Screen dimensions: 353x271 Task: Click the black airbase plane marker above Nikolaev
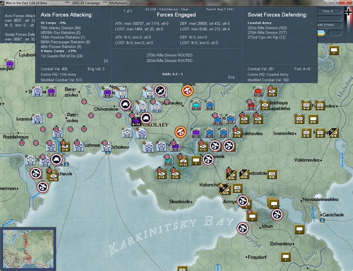[160, 91]
